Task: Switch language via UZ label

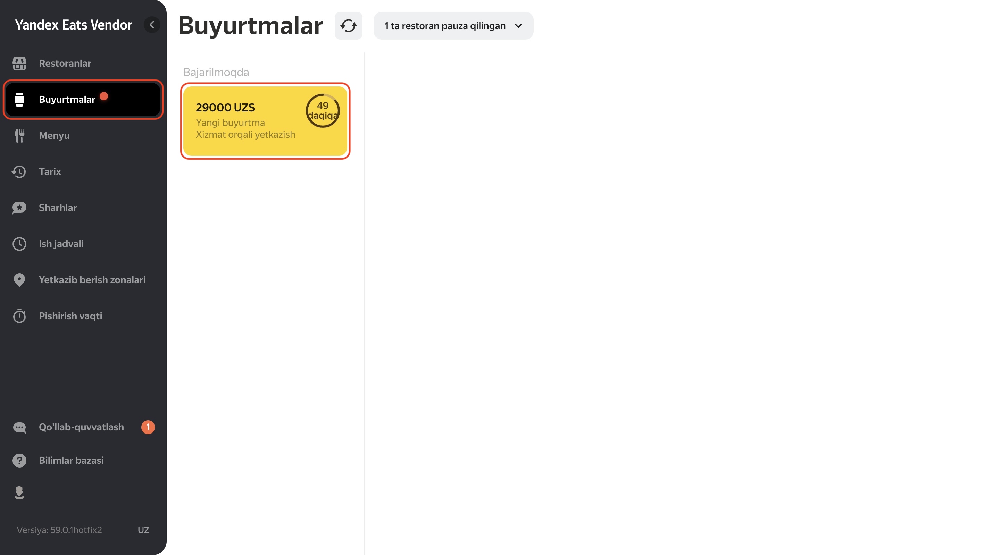Action: (x=144, y=530)
